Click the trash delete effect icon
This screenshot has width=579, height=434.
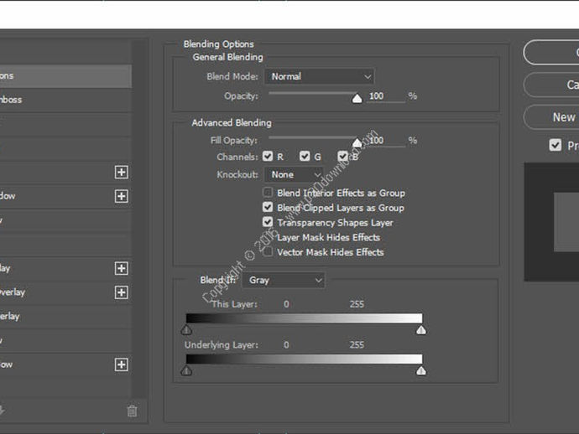[x=132, y=411]
